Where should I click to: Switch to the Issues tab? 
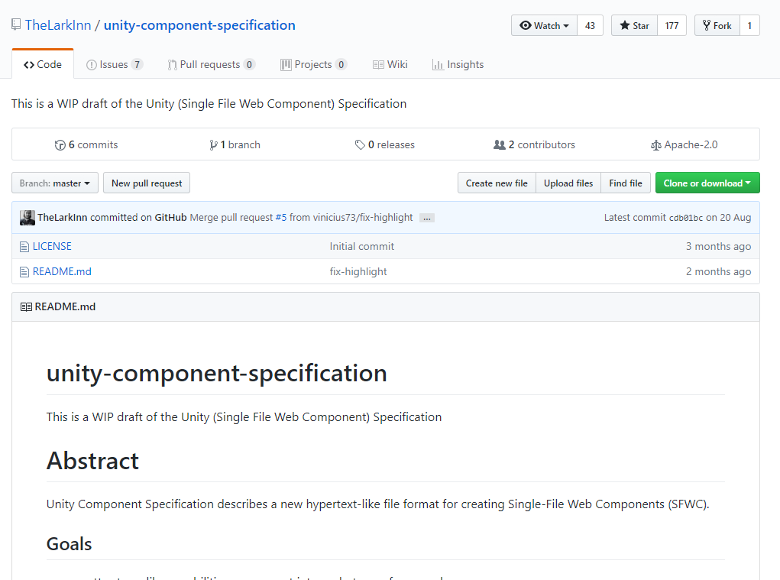point(115,64)
